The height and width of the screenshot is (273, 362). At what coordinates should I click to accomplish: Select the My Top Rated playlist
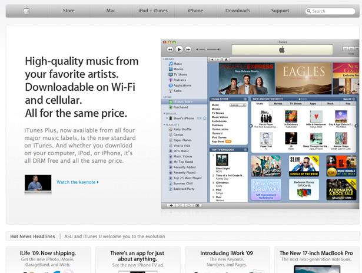[181, 162]
